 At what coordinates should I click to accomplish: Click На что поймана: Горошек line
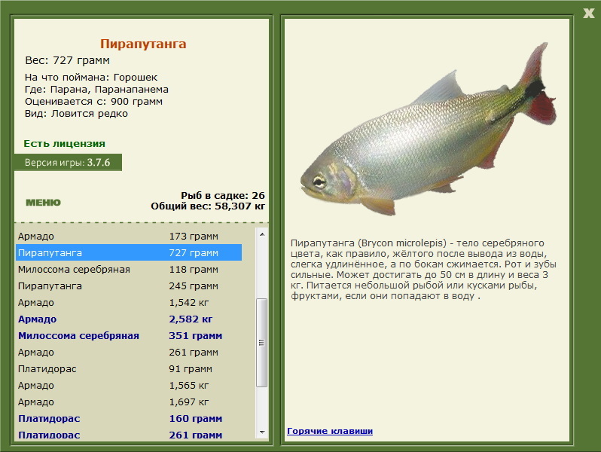pyautogui.click(x=91, y=78)
